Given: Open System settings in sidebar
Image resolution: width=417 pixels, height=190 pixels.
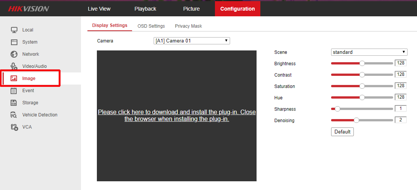Looking at the screenshot, I should click(30, 42).
